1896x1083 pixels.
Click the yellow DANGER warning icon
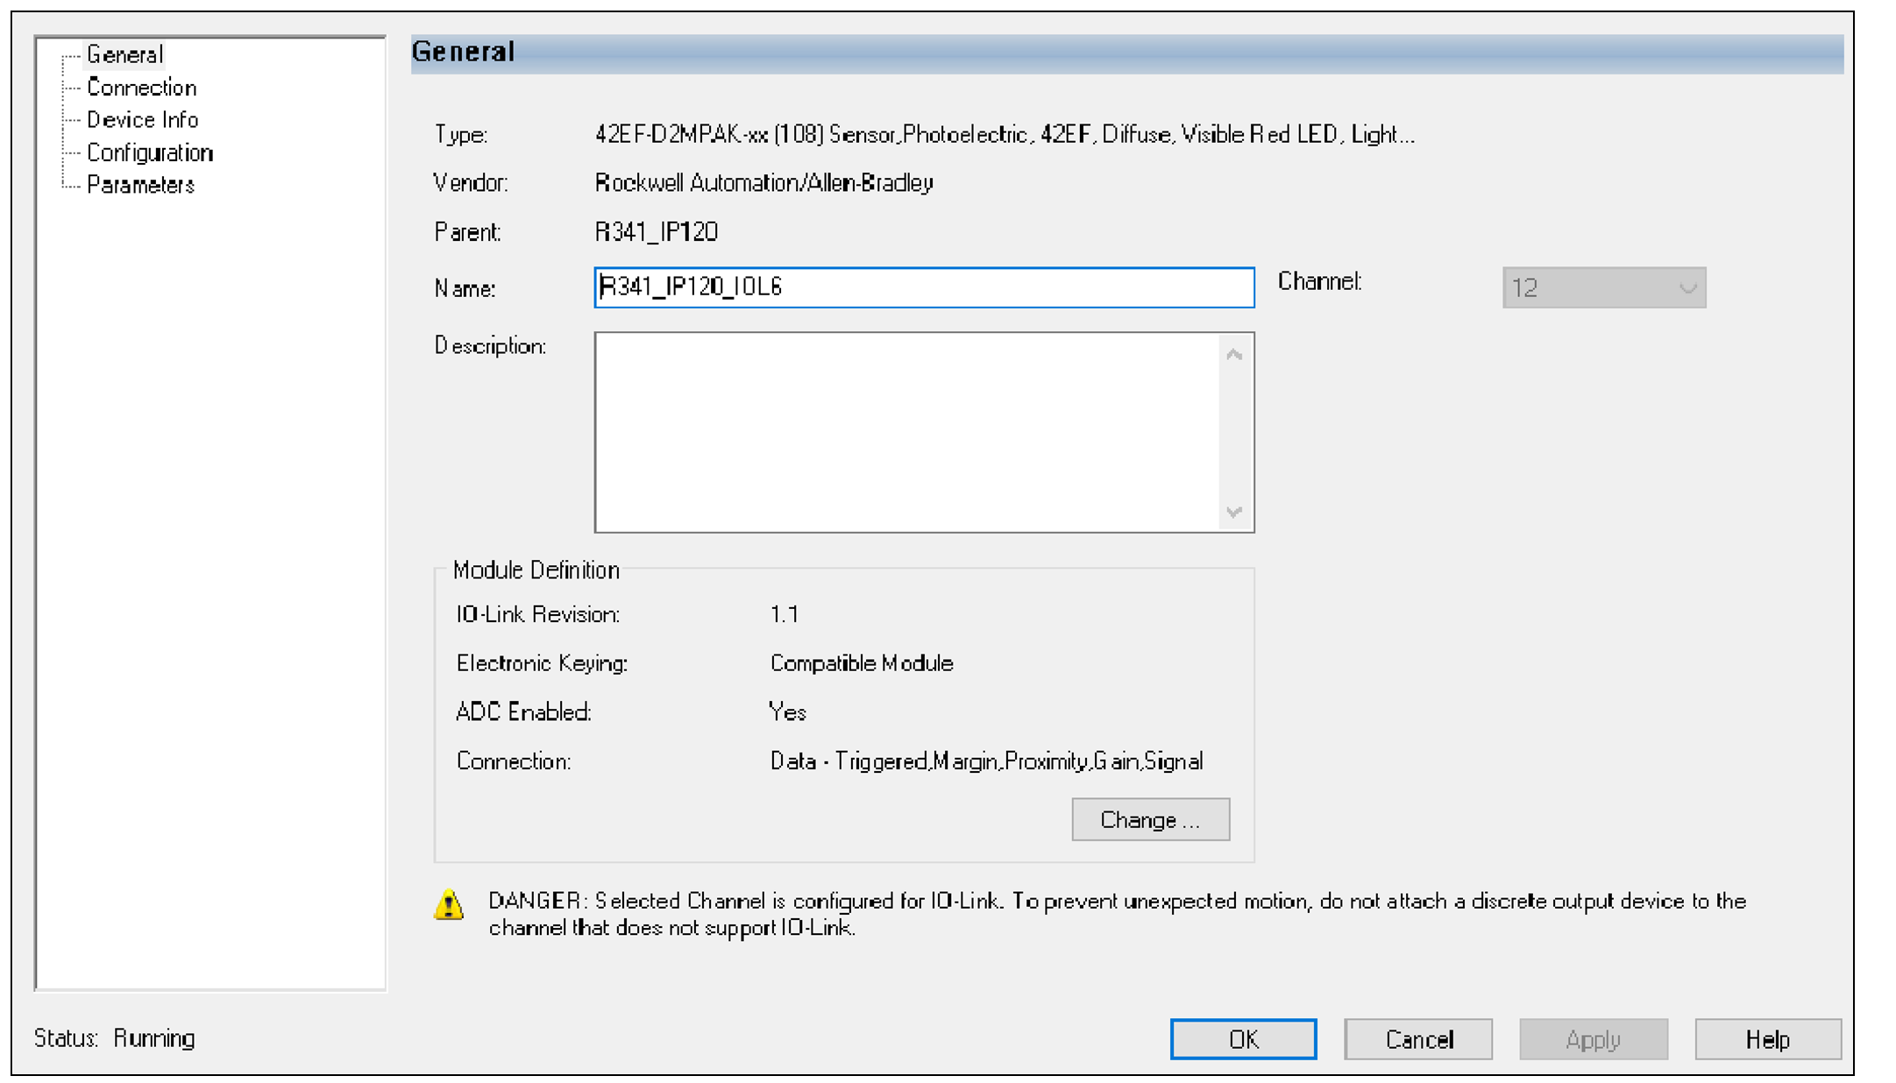pos(449,904)
